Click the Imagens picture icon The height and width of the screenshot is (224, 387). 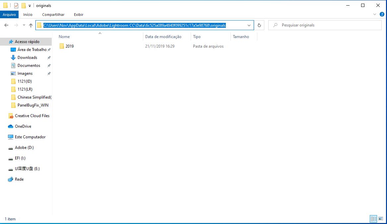[x=13, y=73]
